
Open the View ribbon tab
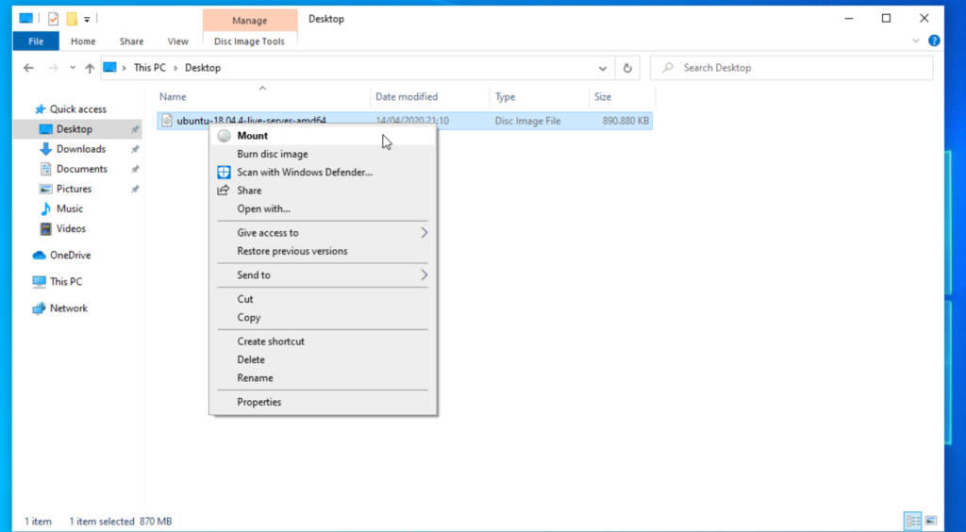point(178,42)
